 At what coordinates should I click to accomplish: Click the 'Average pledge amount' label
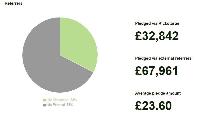tap(158, 93)
